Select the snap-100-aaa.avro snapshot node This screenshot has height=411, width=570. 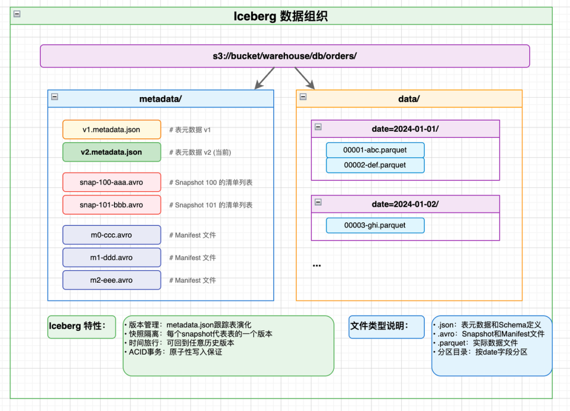point(111,182)
